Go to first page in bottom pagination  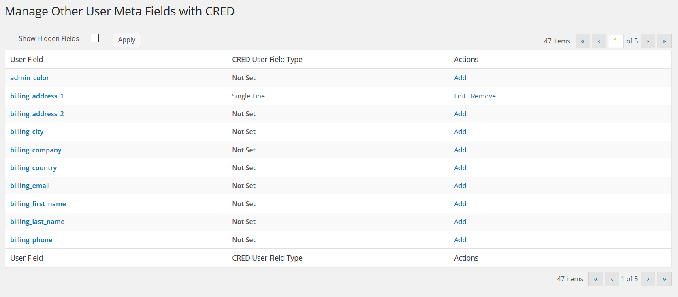click(596, 279)
